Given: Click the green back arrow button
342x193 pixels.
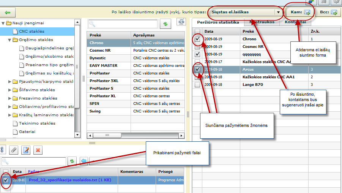Looking at the screenshot, I should (x=8, y=13).
